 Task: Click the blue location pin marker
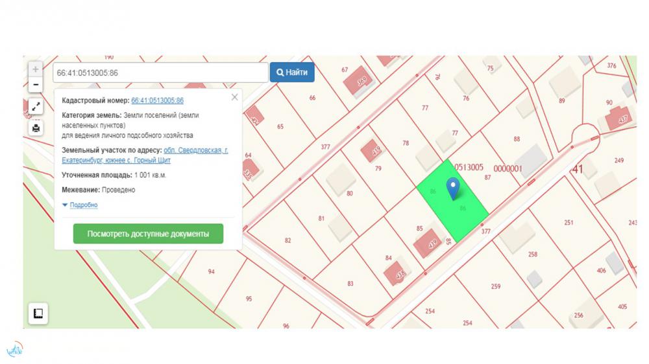point(454,187)
